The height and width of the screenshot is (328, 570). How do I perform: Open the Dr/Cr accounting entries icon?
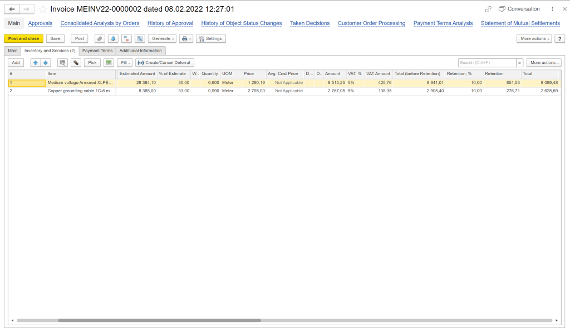[x=126, y=38]
